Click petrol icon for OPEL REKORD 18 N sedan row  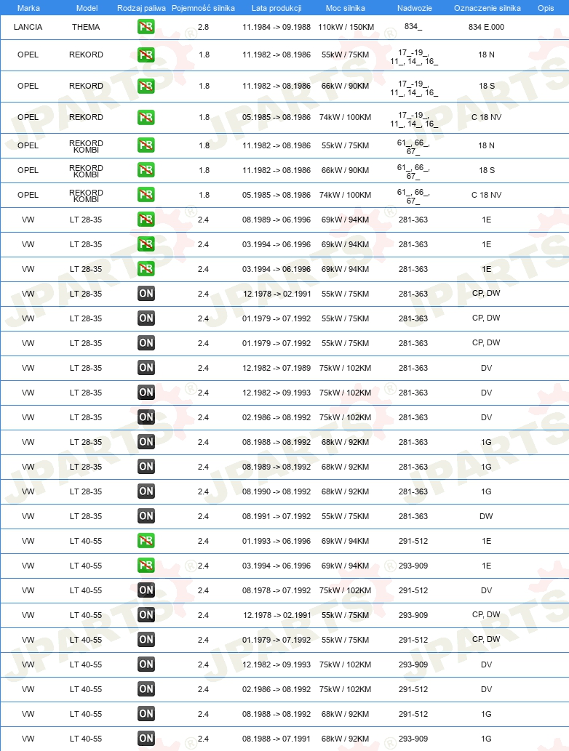[x=146, y=55]
